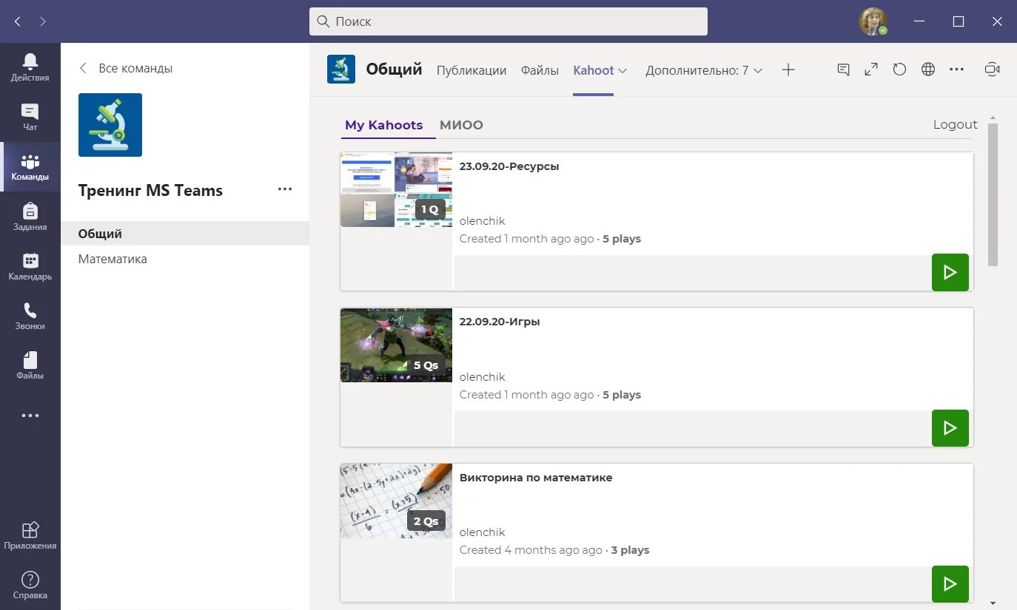
Task: Open Chat (Чат) in sidebar
Action: coord(30,117)
